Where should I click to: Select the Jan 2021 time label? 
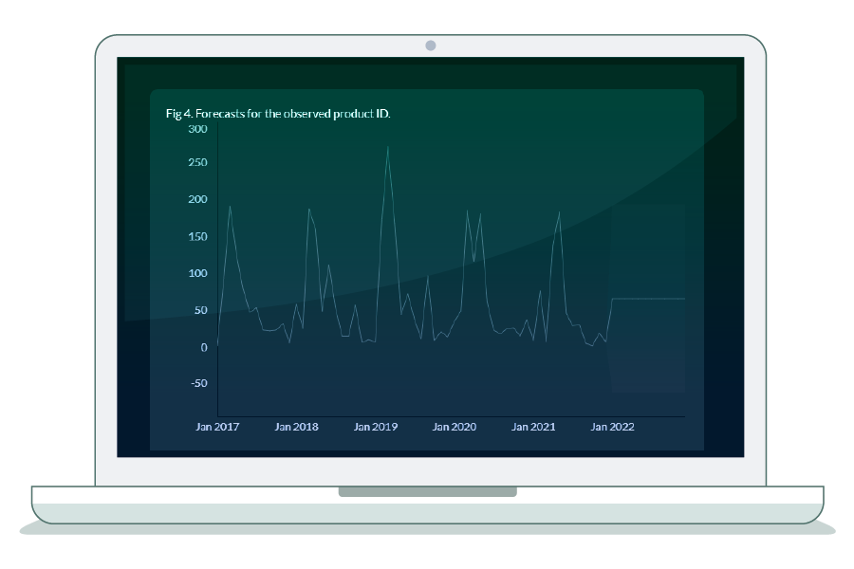pos(533,427)
